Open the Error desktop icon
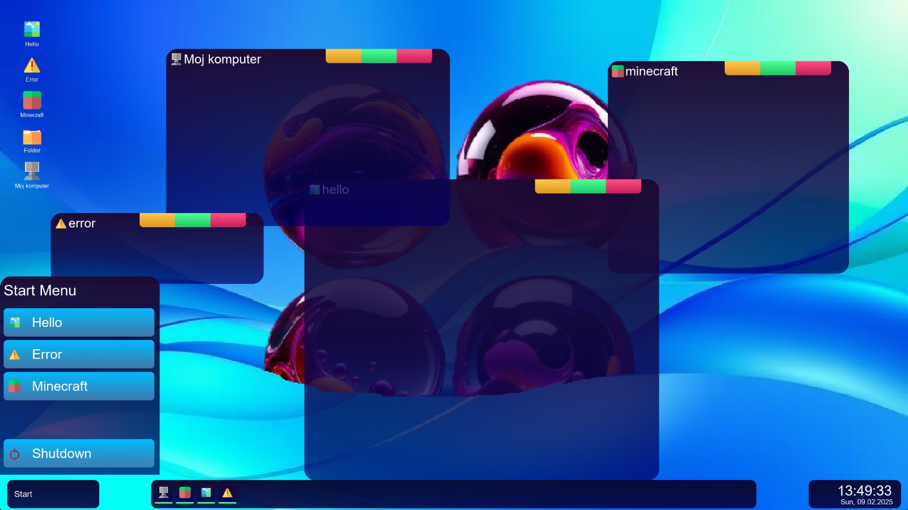This screenshot has width=908, height=510. click(x=32, y=70)
